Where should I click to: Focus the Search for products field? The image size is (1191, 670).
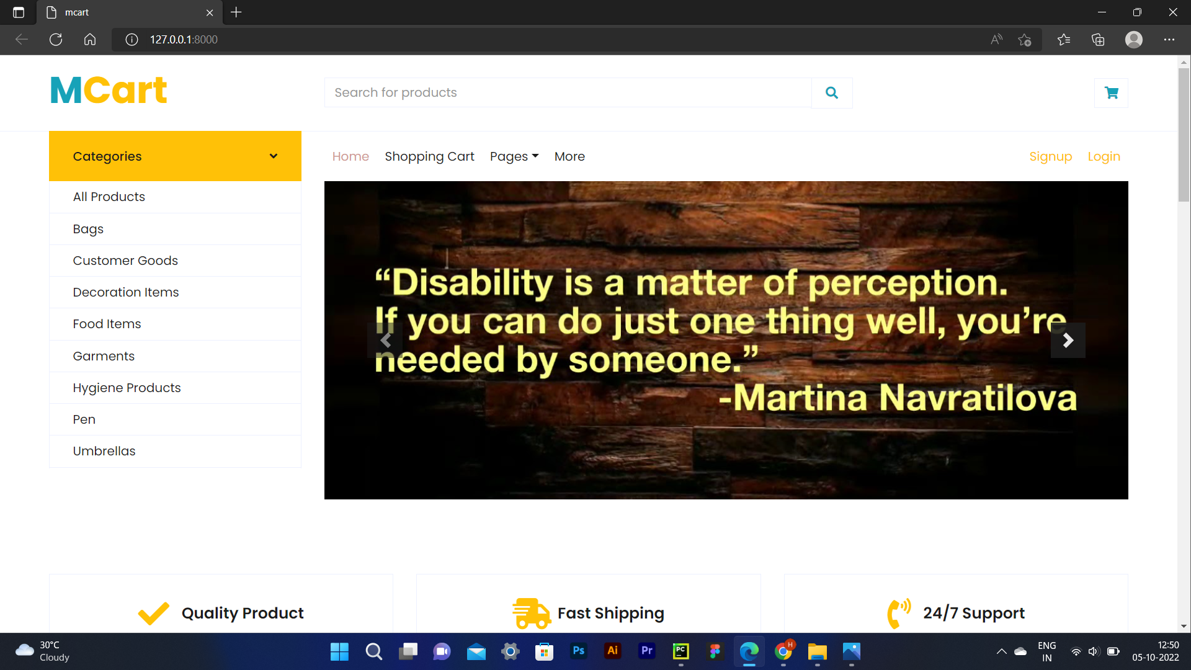tap(568, 93)
